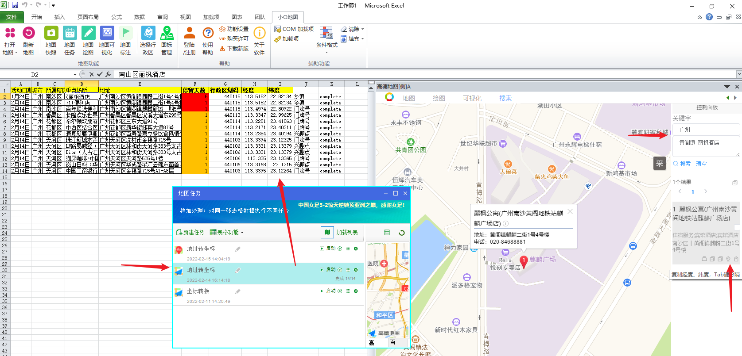Open 功能设置 function settings
The image size is (742, 356).
click(234, 29)
